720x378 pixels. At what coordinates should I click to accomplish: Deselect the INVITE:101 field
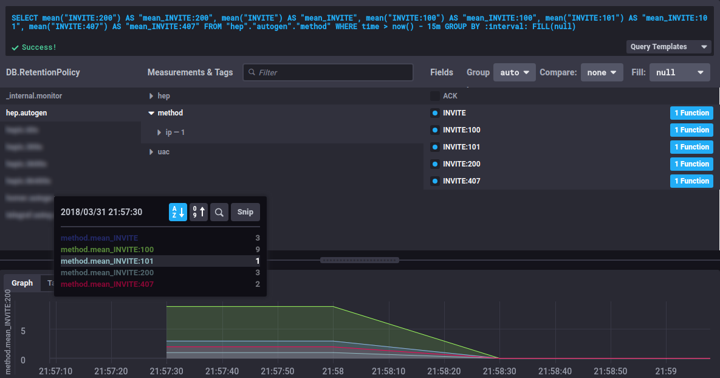click(x=435, y=147)
